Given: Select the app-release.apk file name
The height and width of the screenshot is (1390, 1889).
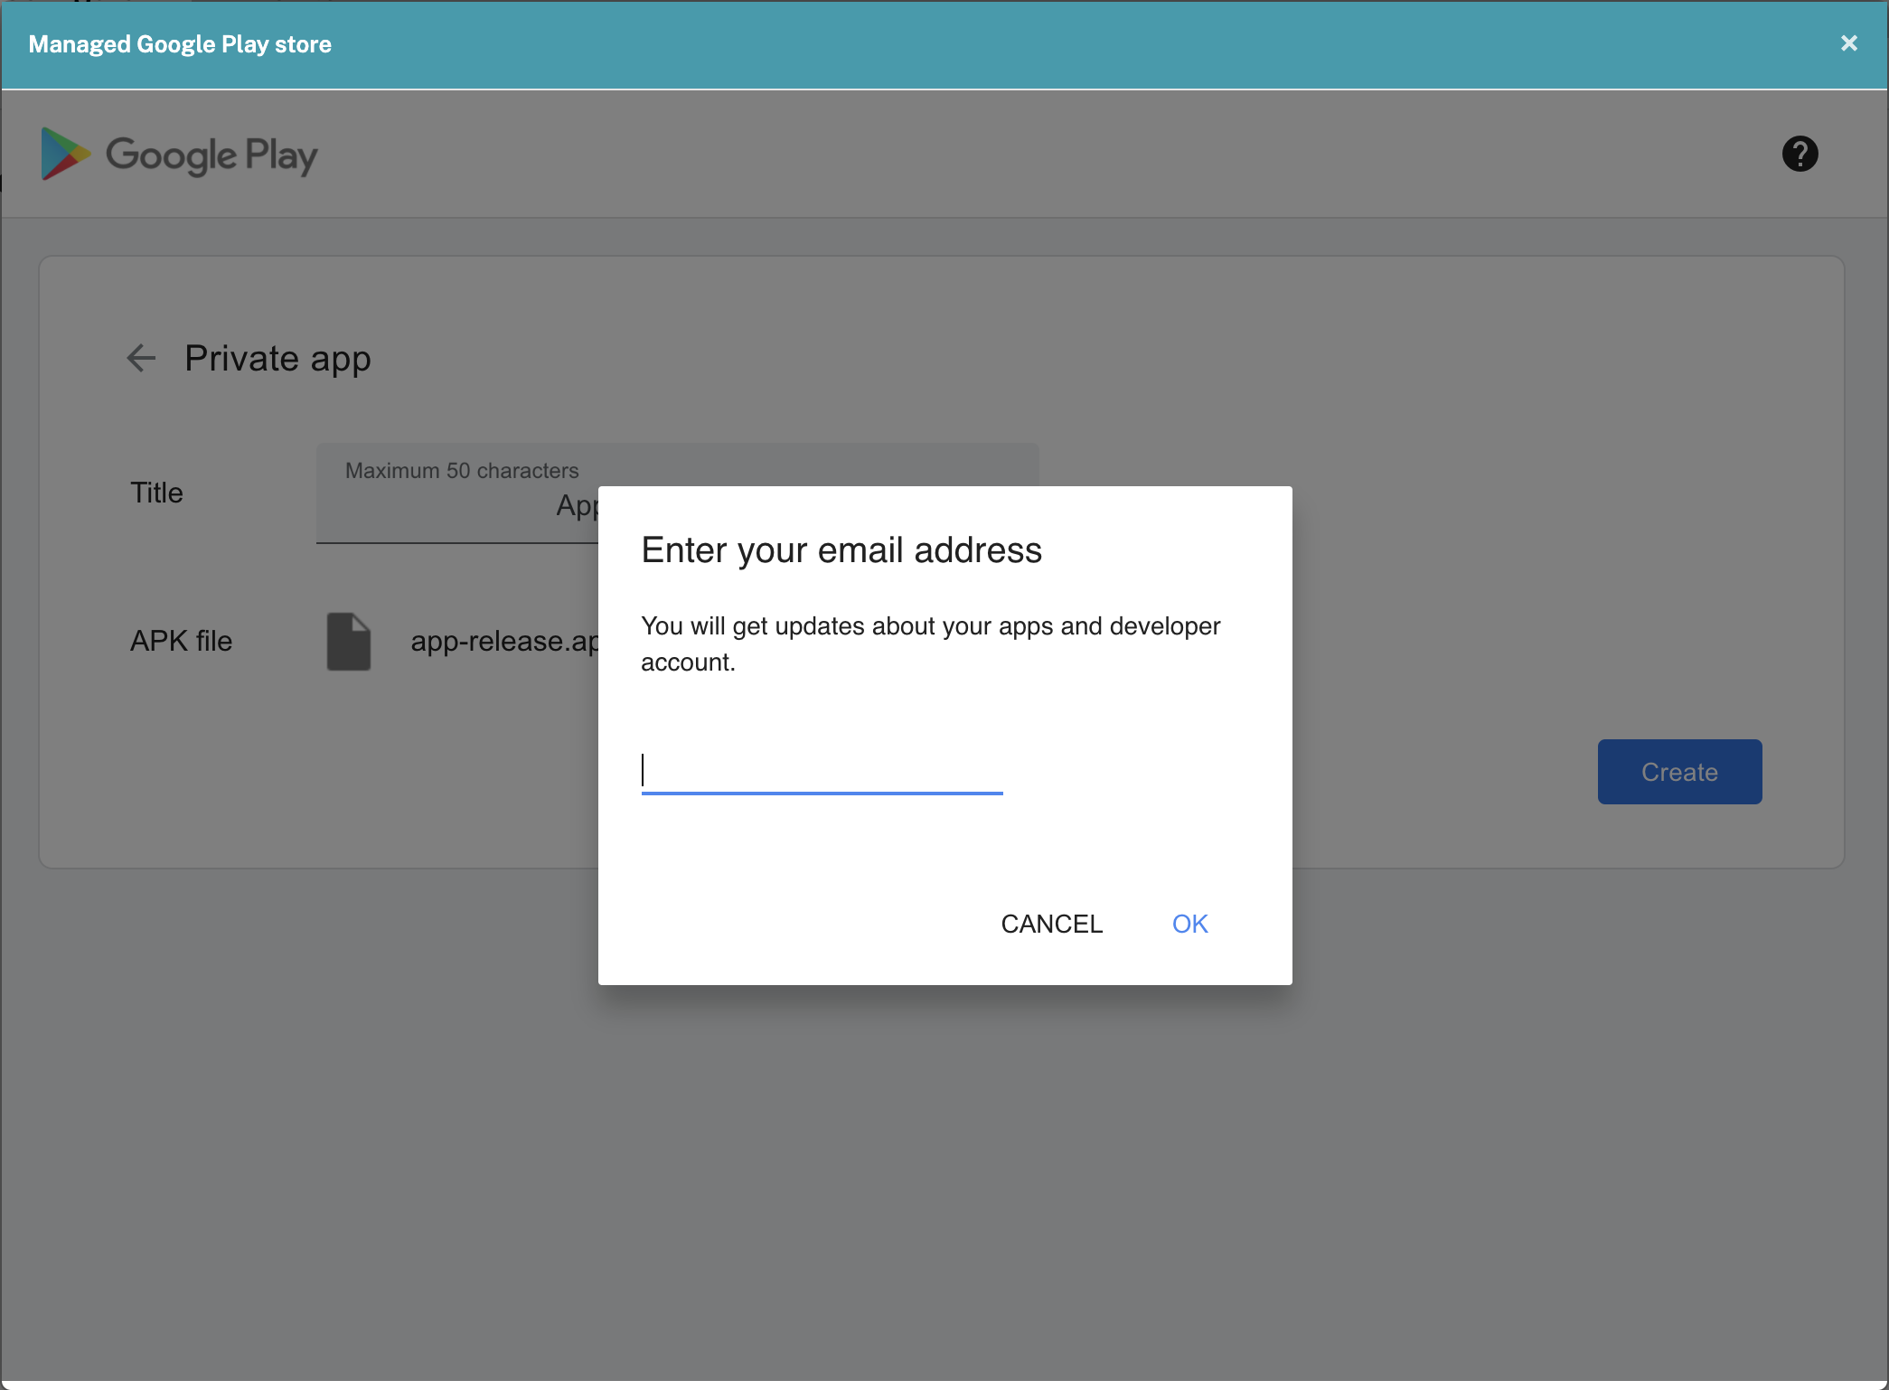Looking at the screenshot, I should (503, 641).
